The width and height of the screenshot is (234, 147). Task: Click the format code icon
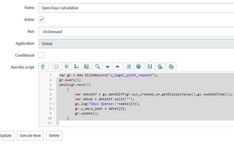pos(67,66)
